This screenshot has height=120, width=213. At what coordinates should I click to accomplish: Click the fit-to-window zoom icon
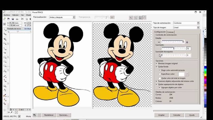(x=140, y=17)
